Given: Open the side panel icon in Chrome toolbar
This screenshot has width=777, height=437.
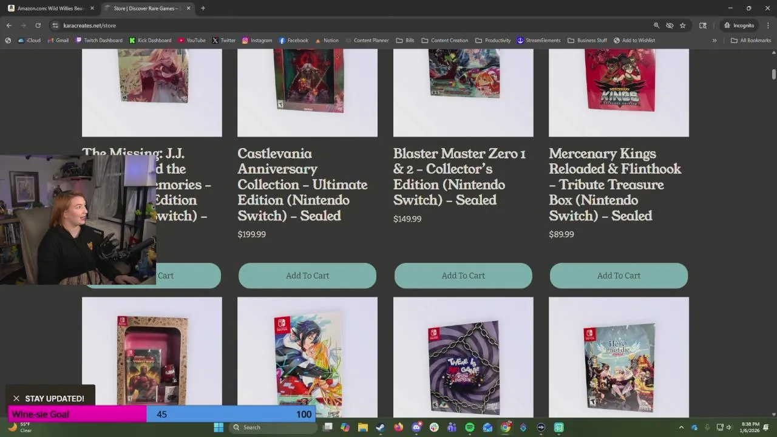Looking at the screenshot, I should [703, 25].
